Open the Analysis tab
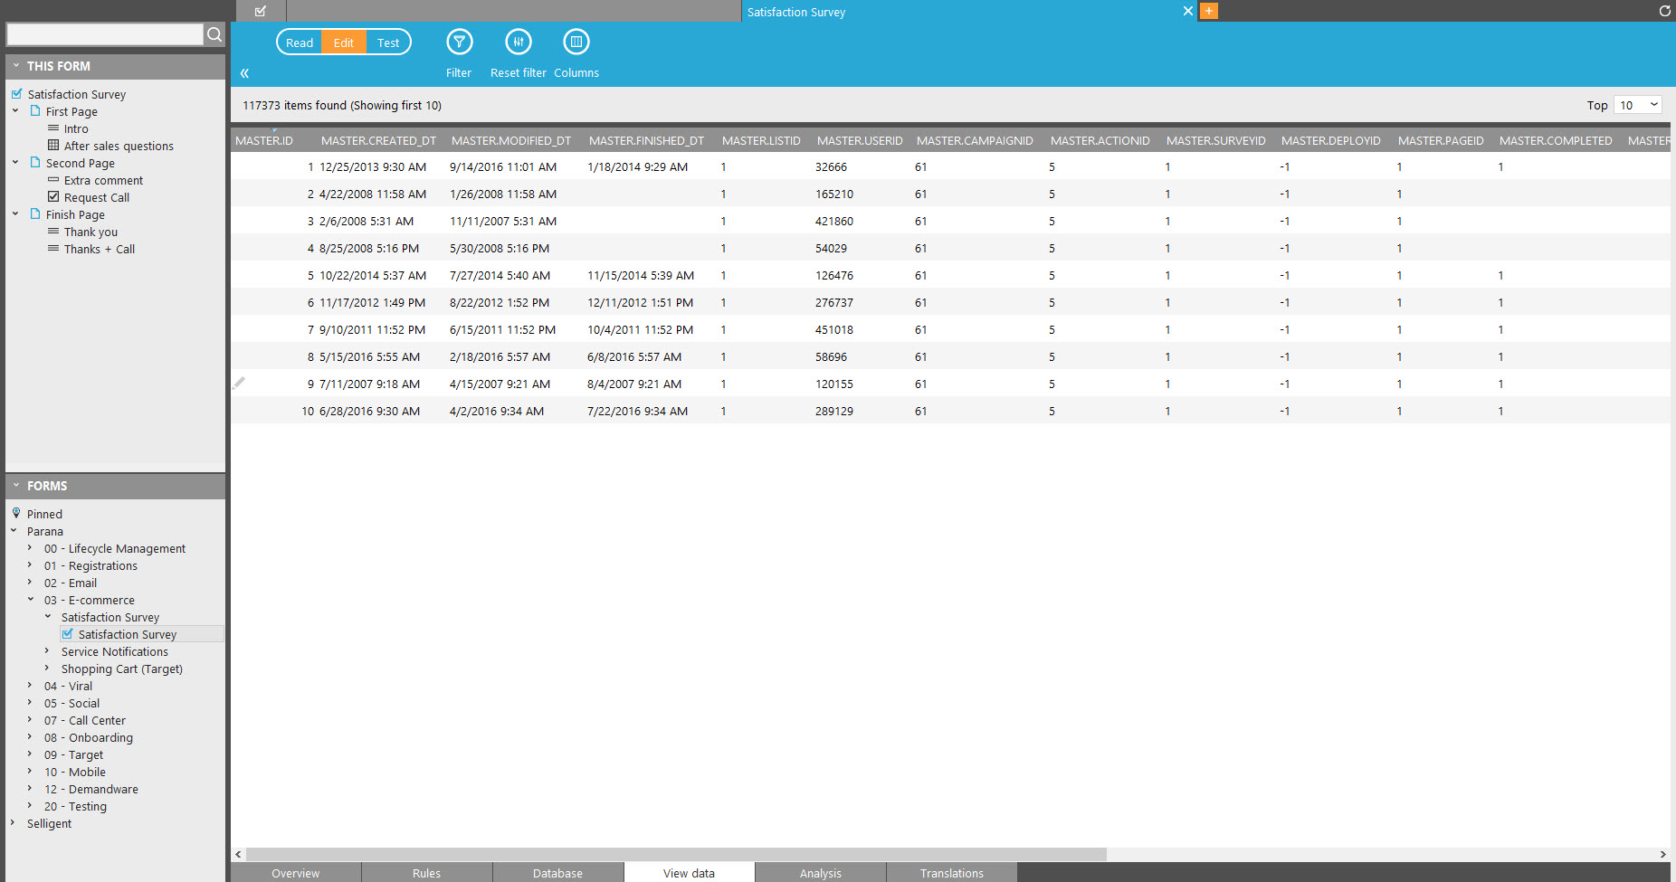The width and height of the screenshot is (1676, 882). click(x=820, y=873)
